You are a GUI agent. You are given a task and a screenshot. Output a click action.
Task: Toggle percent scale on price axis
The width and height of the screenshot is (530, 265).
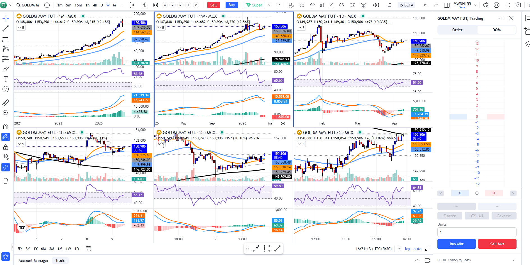[x=399, y=249]
